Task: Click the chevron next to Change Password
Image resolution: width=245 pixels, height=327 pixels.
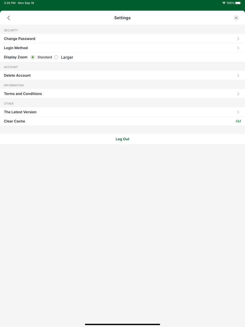Action: [x=238, y=39]
